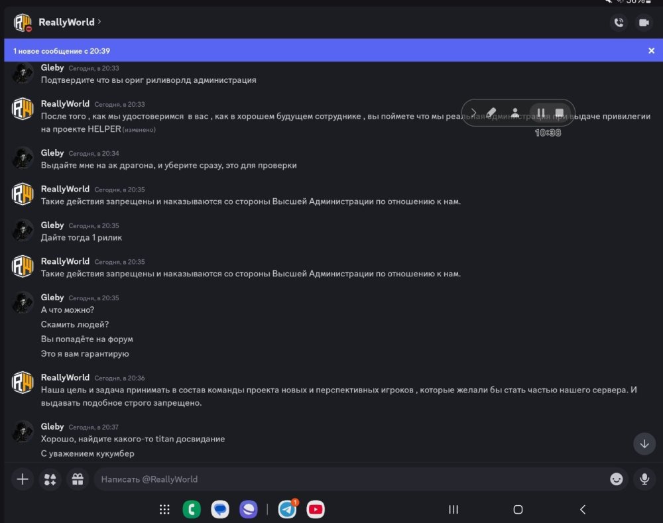Toggle the recorder selfie person icon

514,113
